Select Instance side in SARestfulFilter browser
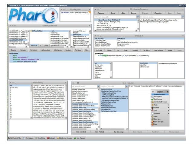The image size is (193, 145). click(x=34, y=46)
